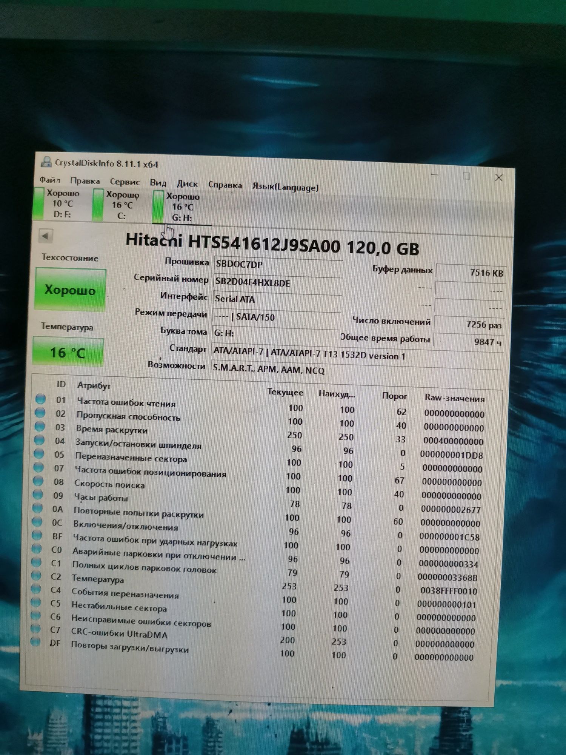
Task: Click the ATA/ATAPI-7 standard field
Action: [357, 356]
